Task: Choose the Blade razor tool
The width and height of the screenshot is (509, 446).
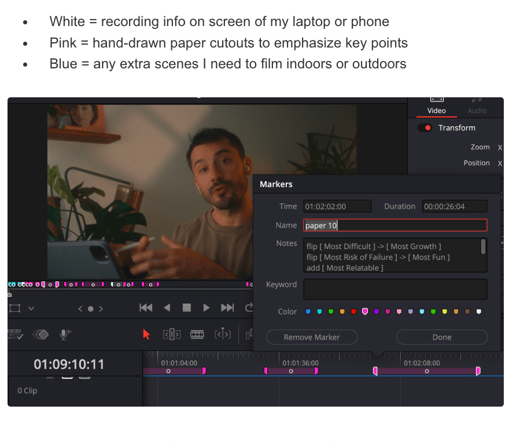Action: pyautogui.click(x=197, y=334)
